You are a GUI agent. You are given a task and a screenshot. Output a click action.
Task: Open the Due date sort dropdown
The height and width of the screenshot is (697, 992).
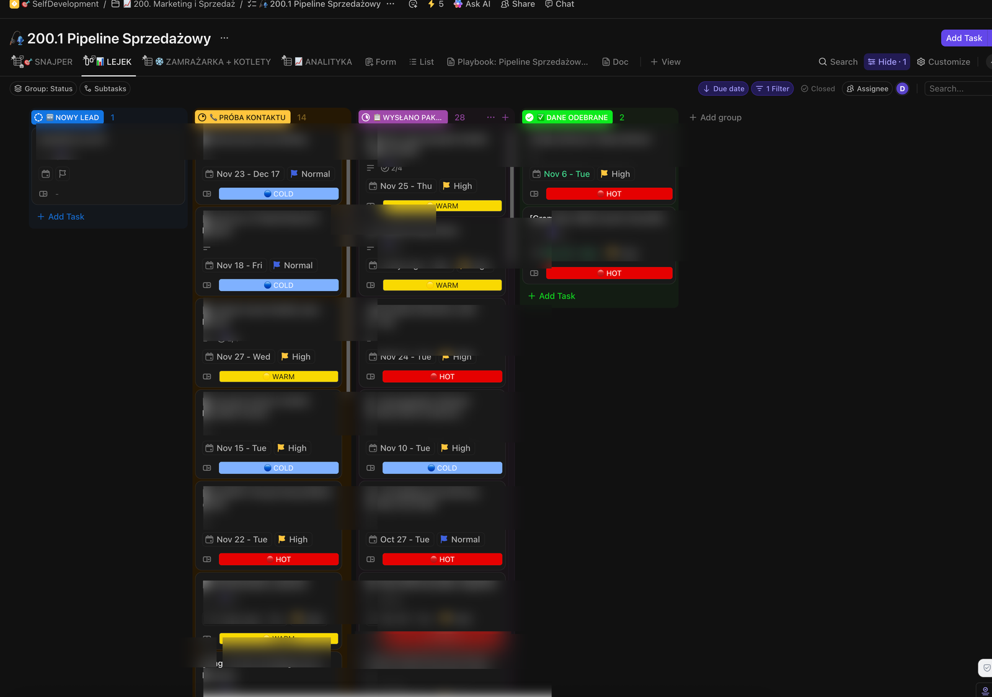722,89
